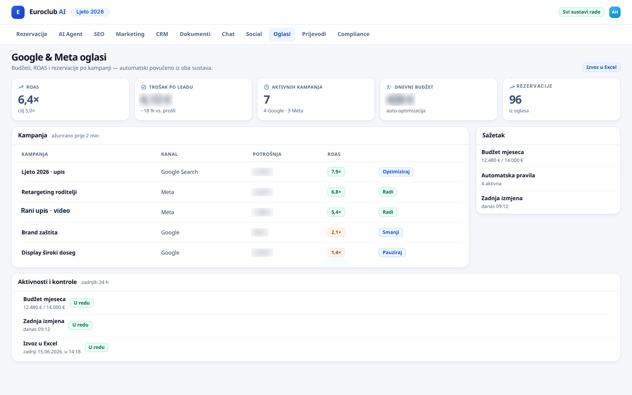
Task: Select the Rani upis · video campaign name
Action: (46, 211)
